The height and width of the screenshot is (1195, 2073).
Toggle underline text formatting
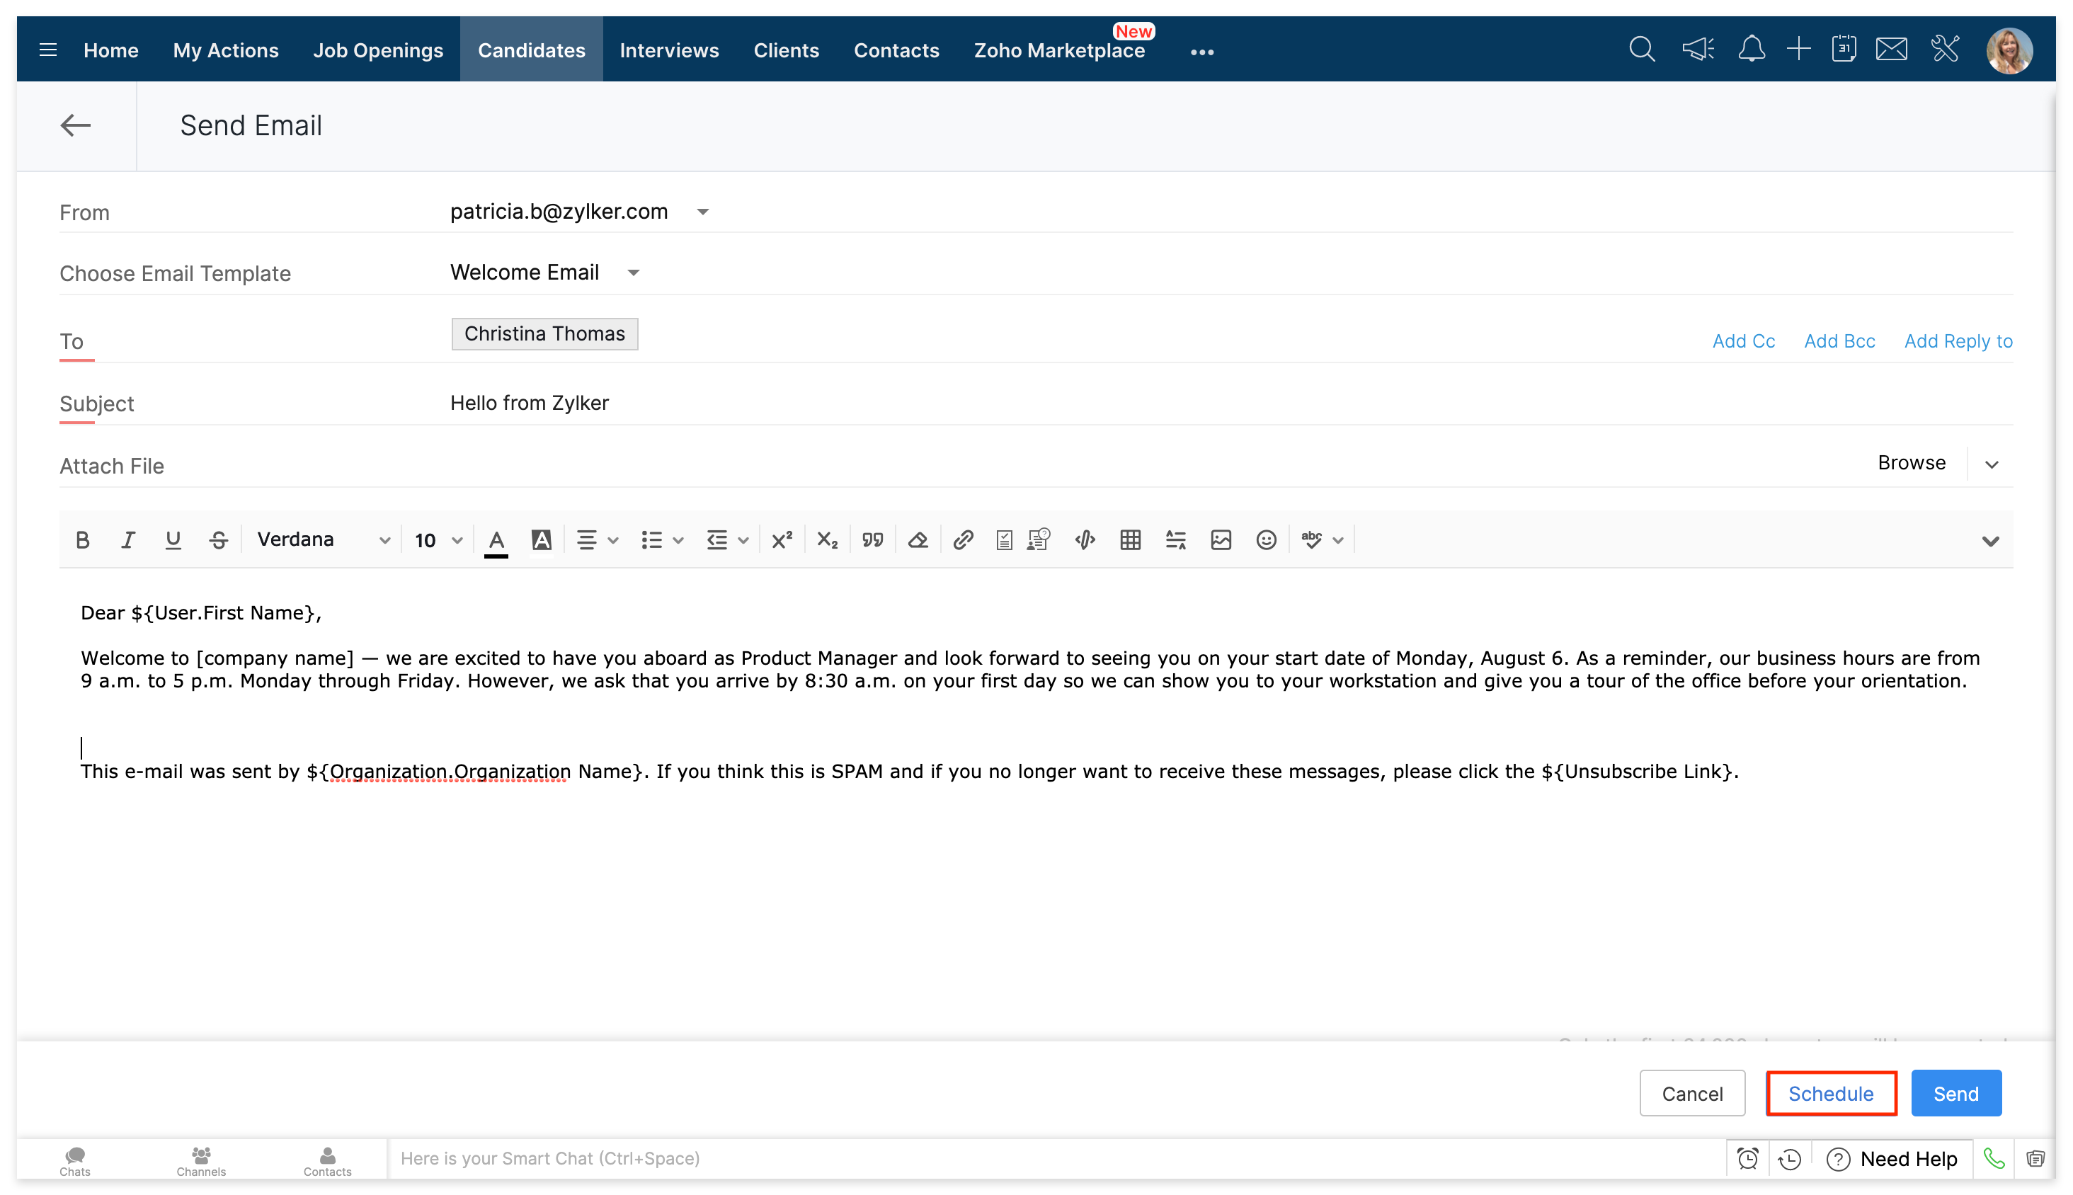tap(172, 540)
